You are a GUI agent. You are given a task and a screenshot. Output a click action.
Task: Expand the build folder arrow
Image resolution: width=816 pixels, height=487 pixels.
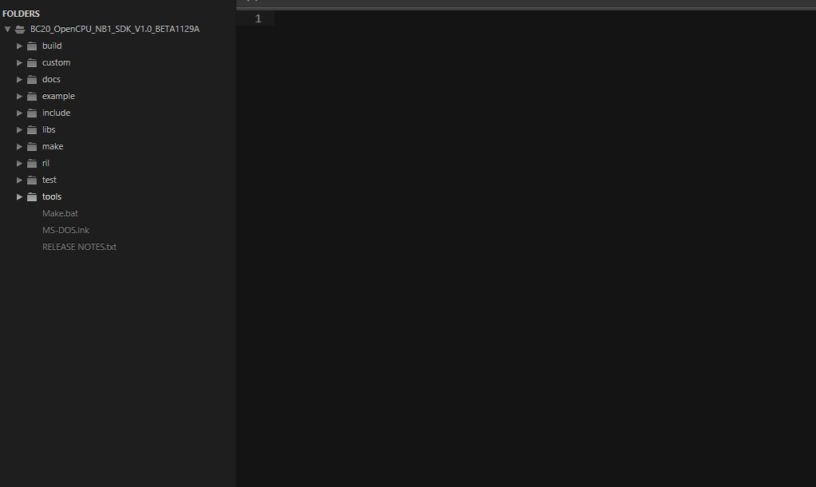click(x=19, y=46)
